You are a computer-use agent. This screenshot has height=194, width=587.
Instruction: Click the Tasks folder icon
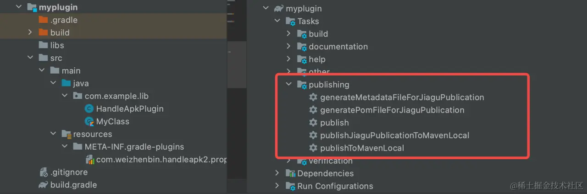click(290, 22)
